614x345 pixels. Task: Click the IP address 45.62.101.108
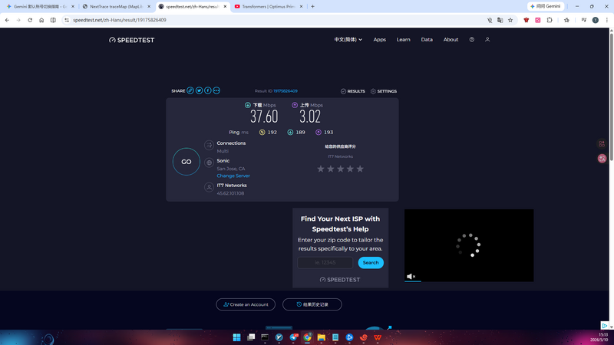231,193
